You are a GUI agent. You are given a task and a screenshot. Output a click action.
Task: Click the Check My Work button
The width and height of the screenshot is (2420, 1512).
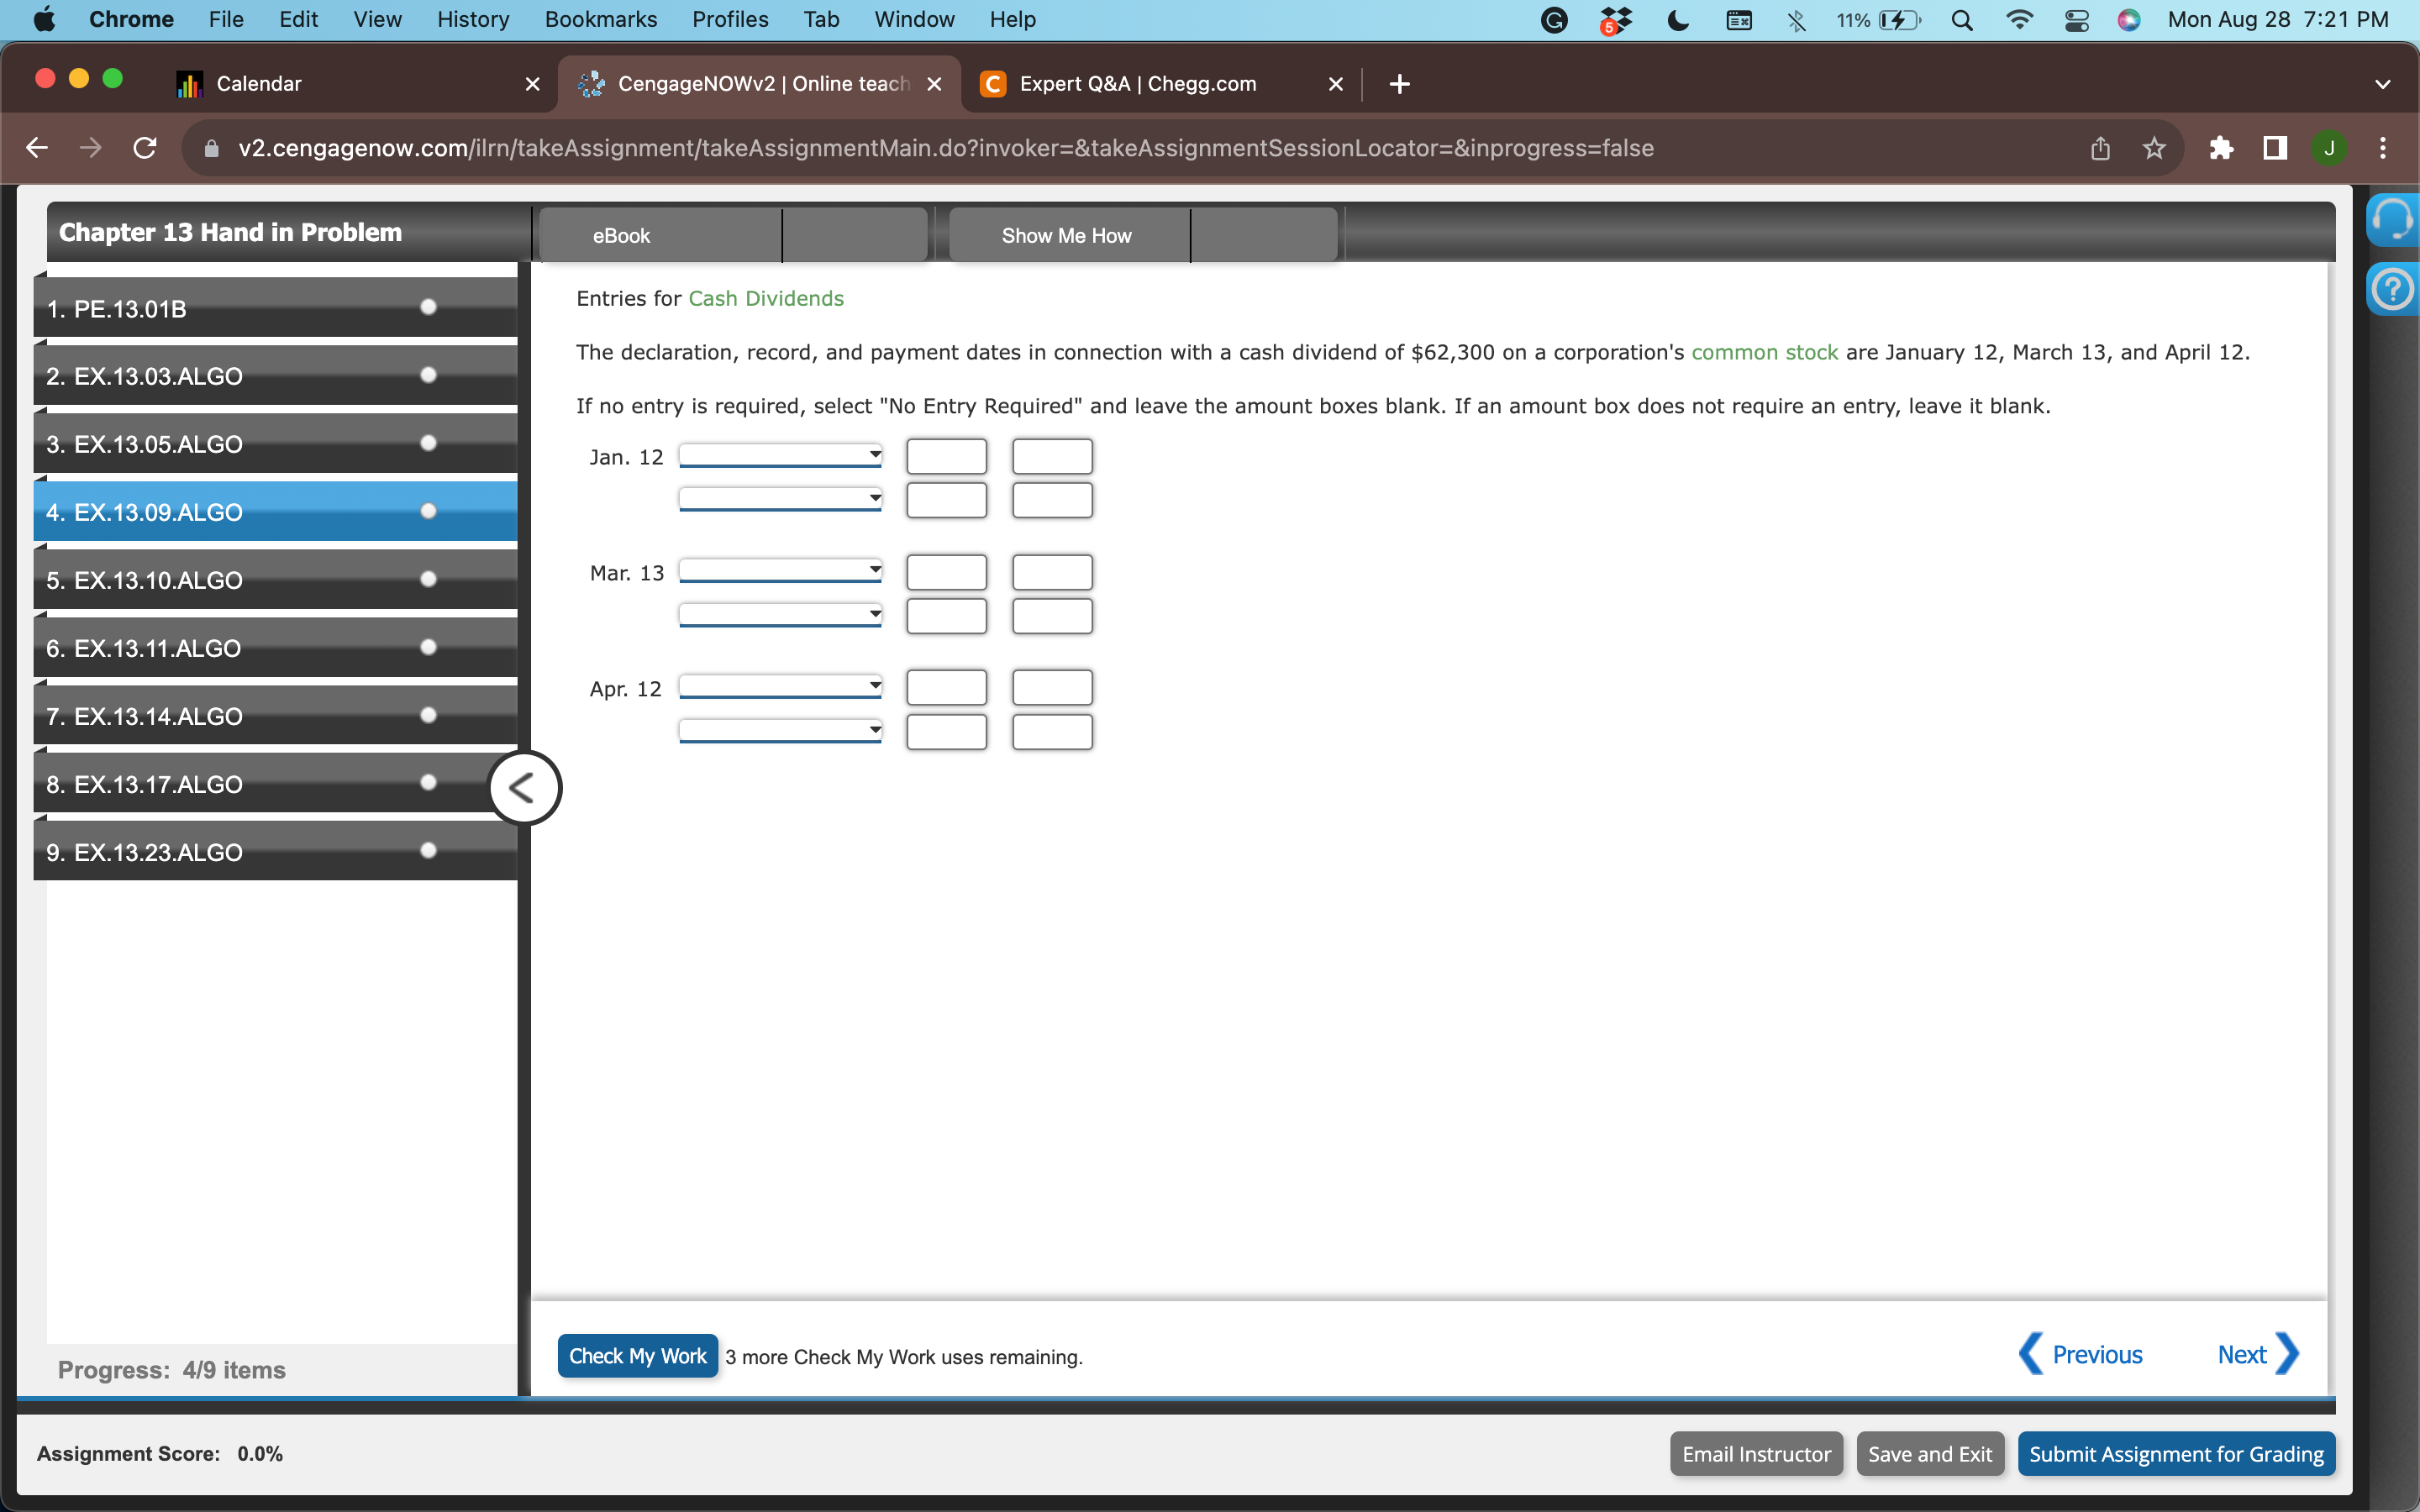click(637, 1356)
